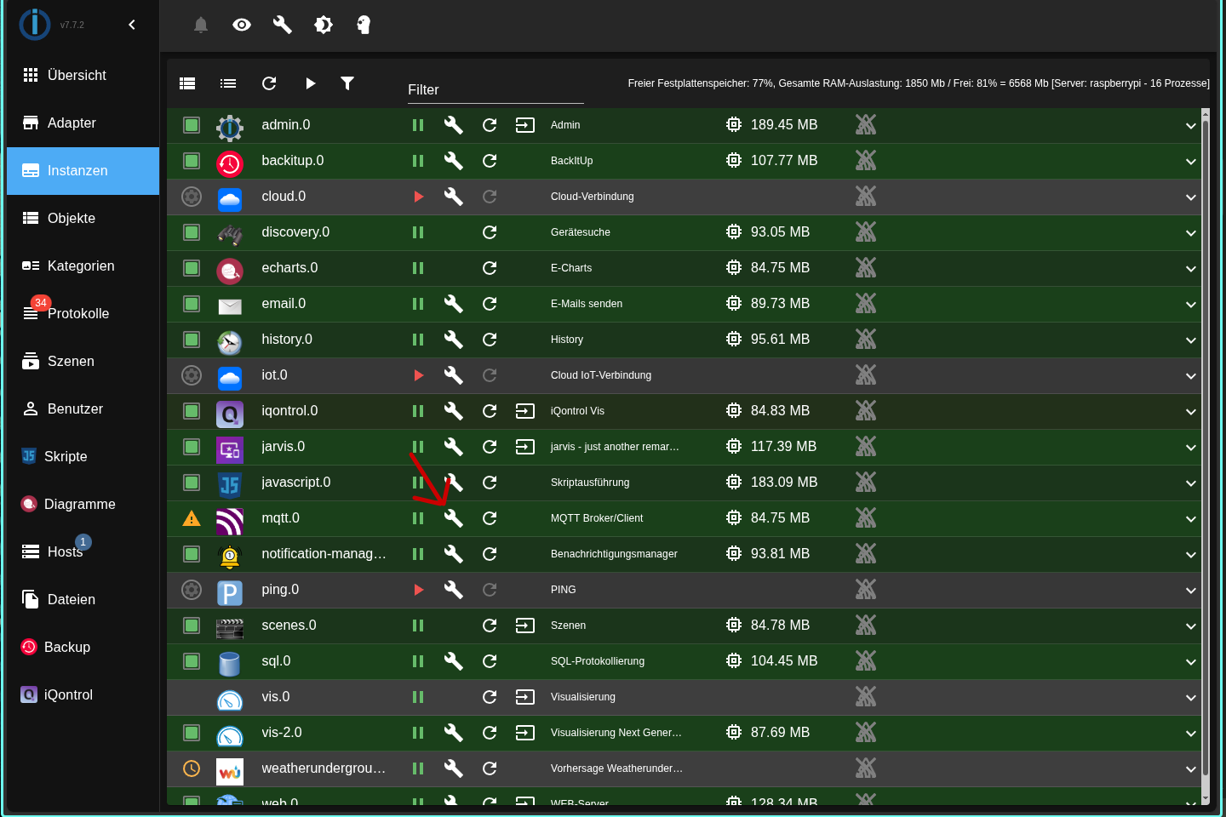Image resolution: width=1226 pixels, height=817 pixels.
Task: Focus the Filter text field
Action: tap(496, 90)
